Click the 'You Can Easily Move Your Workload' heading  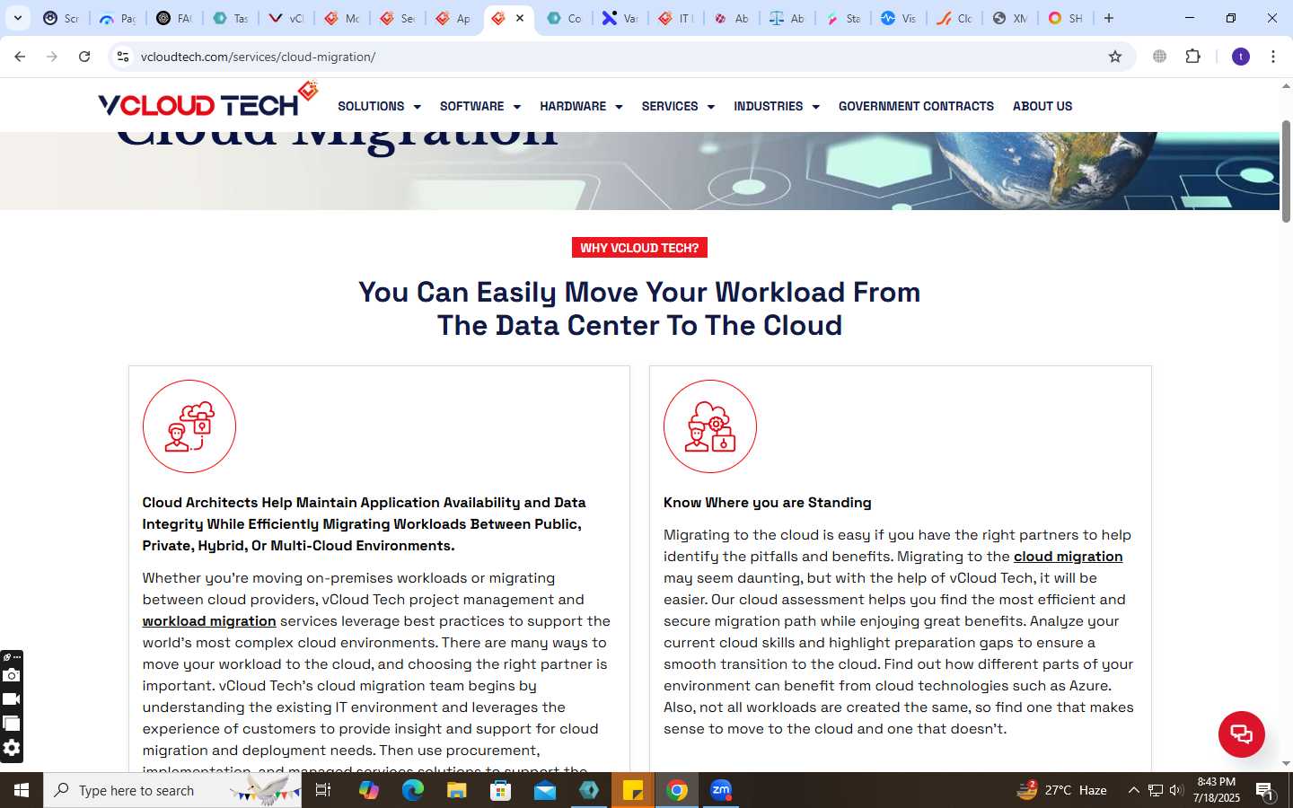639,308
